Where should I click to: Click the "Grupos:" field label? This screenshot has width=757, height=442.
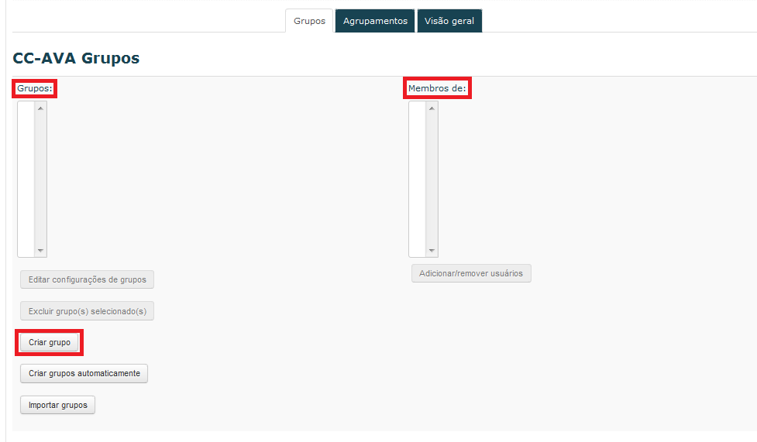point(35,88)
